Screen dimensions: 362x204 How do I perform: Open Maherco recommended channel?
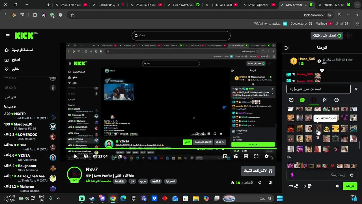click(30, 189)
